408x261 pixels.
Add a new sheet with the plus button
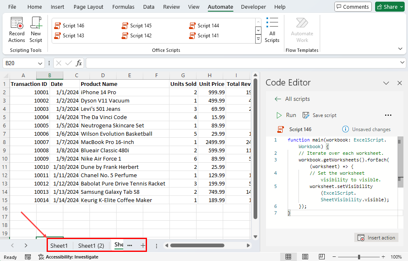(x=143, y=245)
